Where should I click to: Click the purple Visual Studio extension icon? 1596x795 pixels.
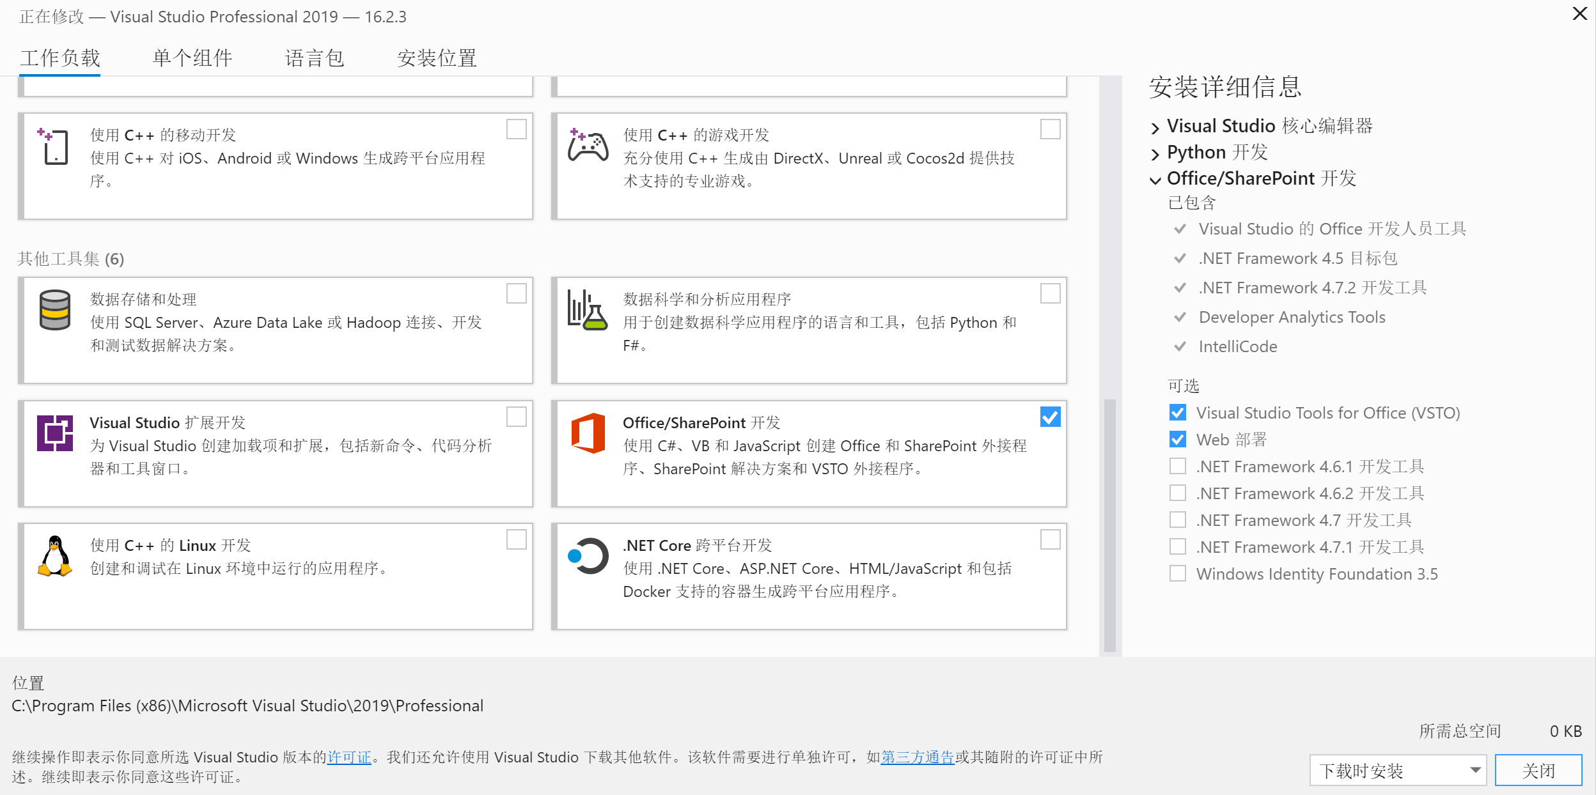[x=55, y=433]
